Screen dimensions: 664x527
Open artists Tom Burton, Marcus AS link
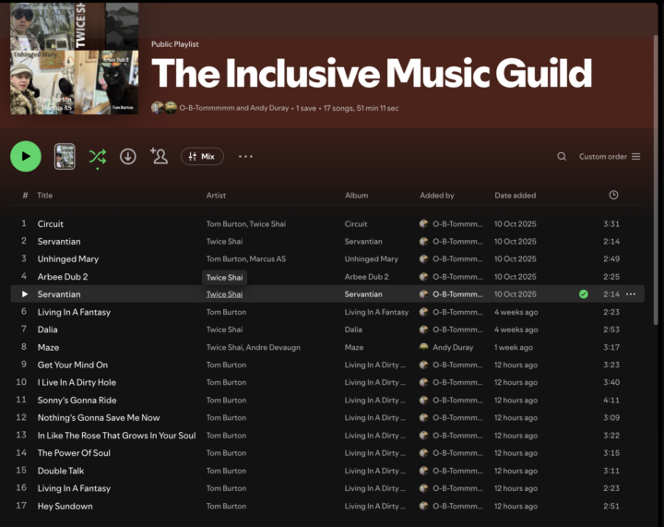tap(246, 258)
